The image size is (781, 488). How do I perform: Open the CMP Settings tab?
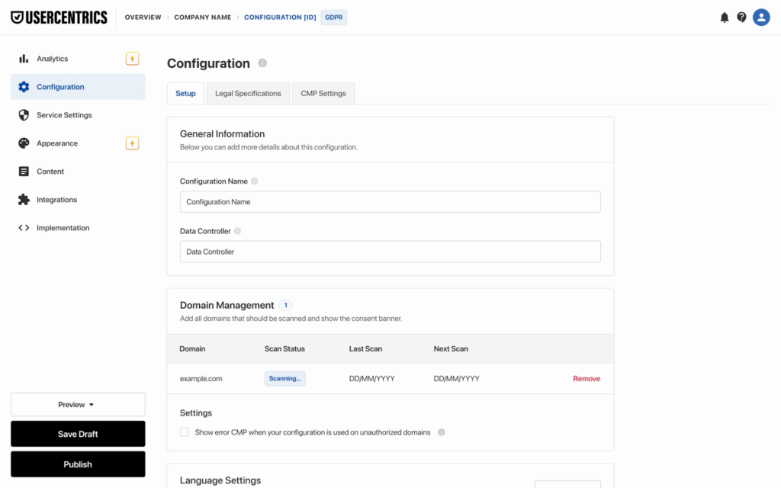click(323, 94)
